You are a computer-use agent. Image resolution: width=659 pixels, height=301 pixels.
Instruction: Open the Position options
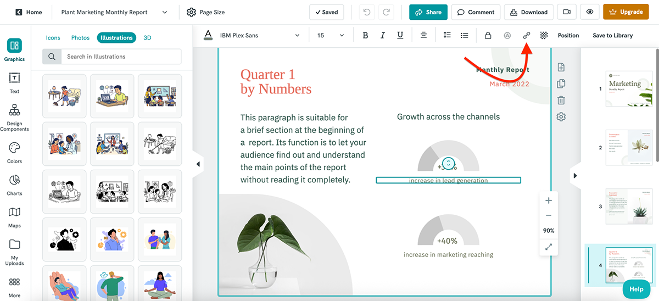pos(568,35)
